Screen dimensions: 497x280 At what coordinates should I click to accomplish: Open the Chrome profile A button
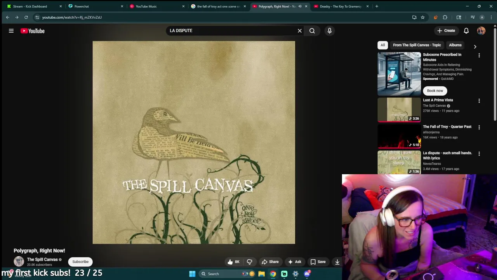coord(482,17)
